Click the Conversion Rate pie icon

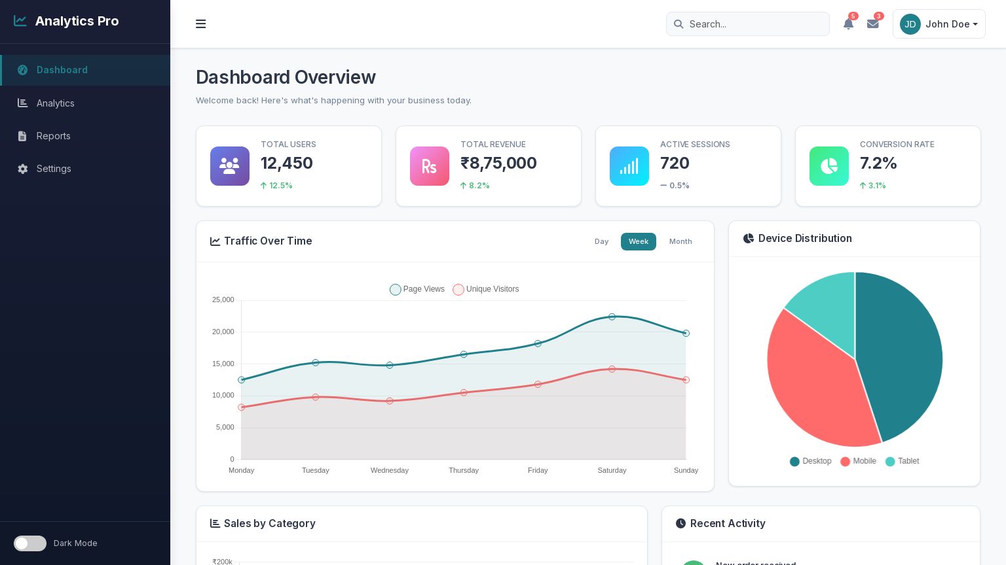[829, 166]
